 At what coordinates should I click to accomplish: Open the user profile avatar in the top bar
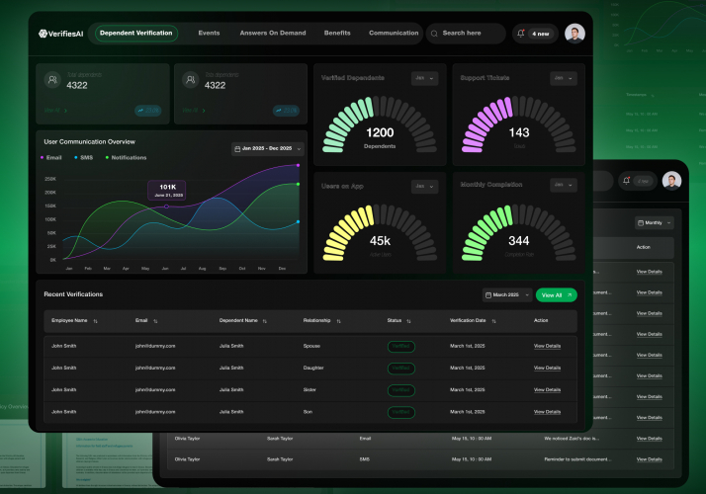pos(574,34)
